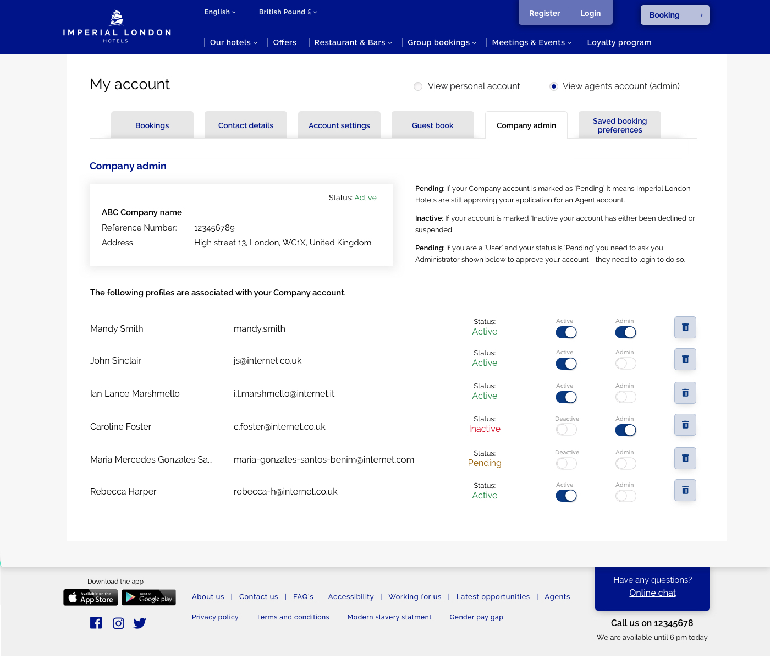Click the Apple App Store badge

click(91, 597)
